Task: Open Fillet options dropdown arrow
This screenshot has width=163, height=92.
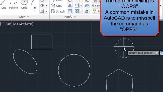Action: click(81, 6)
